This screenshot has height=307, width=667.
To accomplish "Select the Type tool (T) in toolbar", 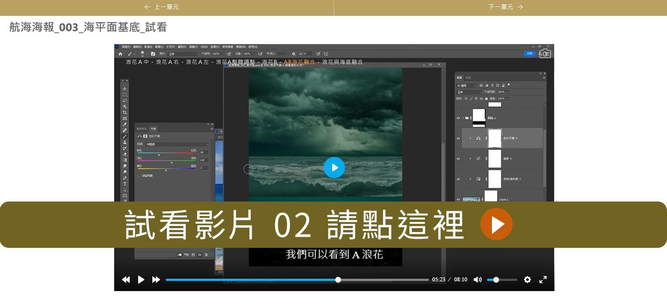I will point(125,184).
